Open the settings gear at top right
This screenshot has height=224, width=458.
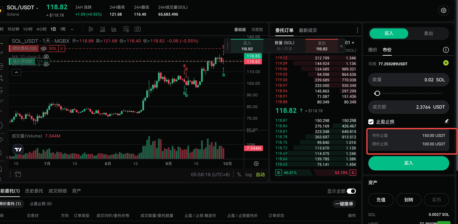444,10
